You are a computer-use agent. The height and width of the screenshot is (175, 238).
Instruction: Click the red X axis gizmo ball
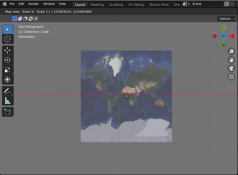[233, 36]
